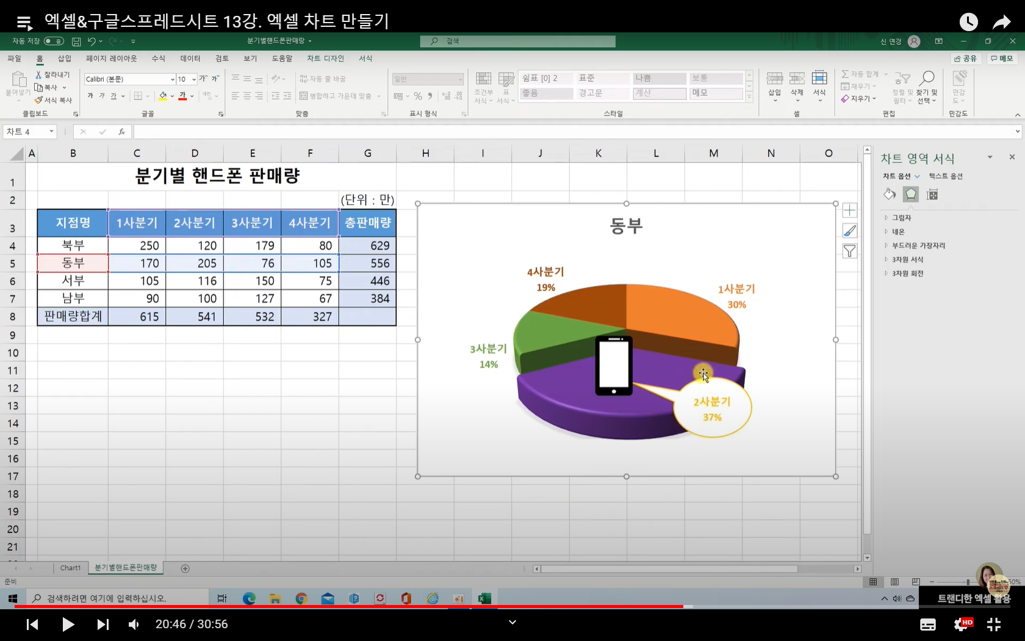Viewport: 1025px width, 641px height.
Task: Add a new sheet with plus button
Action: (x=185, y=568)
